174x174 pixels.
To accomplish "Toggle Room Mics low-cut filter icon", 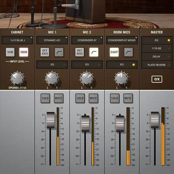I will click(129, 52).
